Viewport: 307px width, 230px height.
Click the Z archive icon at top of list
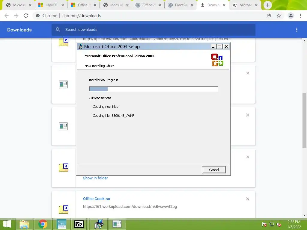[x=64, y=42]
